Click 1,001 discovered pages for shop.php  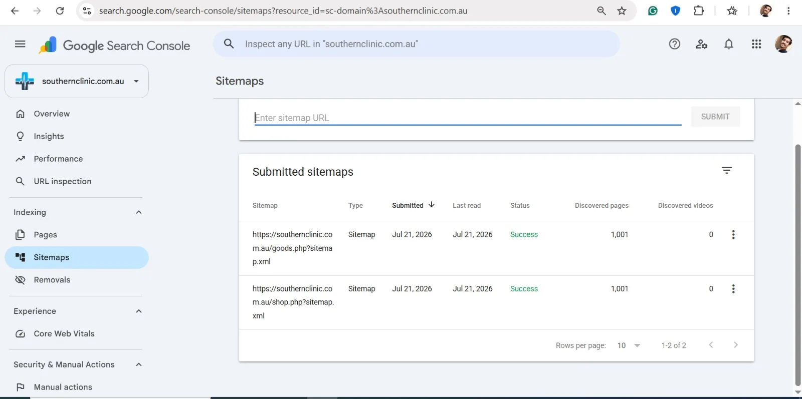point(620,289)
